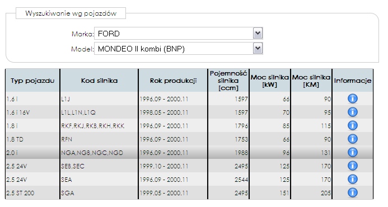Expand the Model dropdown arrow
The image size is (388, 207).
[258, 48]
